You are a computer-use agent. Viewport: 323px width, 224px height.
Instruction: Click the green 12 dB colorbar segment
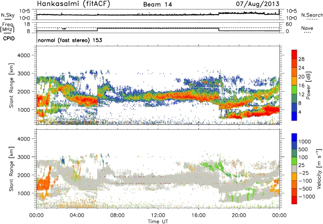(x=294, y=89)
